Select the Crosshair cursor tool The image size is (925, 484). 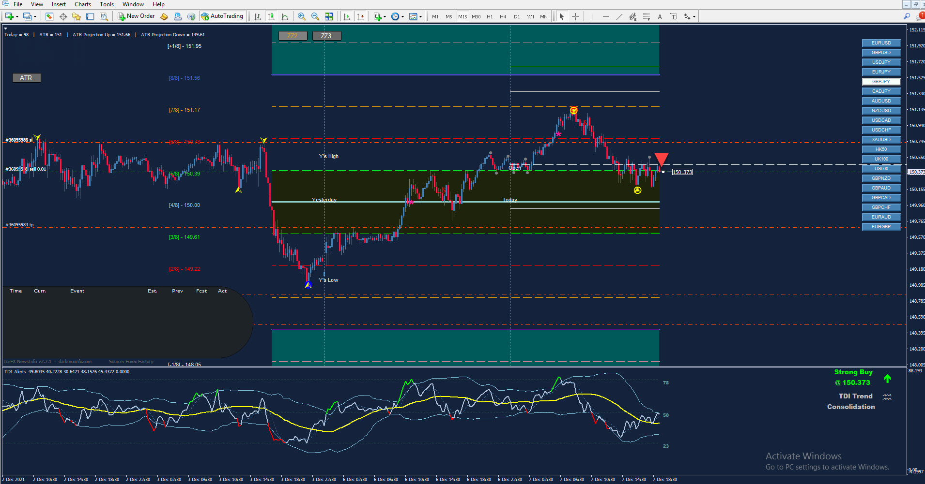575,16
